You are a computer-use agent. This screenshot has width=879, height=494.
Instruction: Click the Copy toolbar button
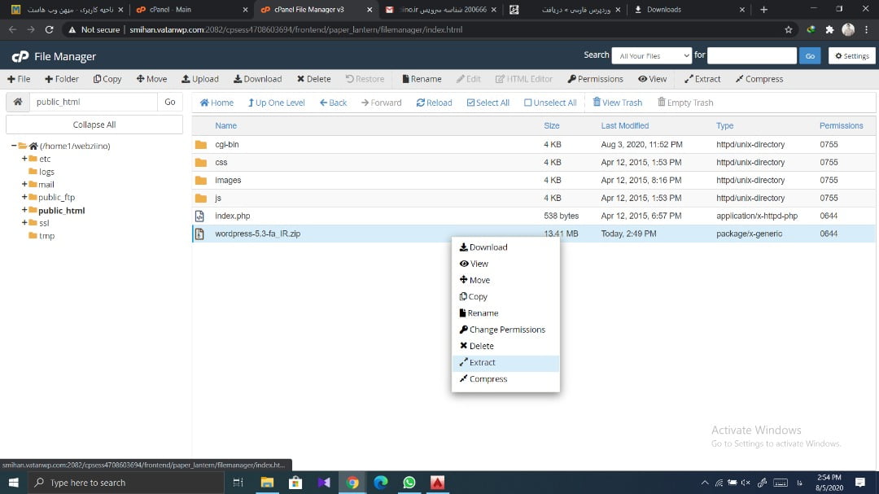[107, 79]
